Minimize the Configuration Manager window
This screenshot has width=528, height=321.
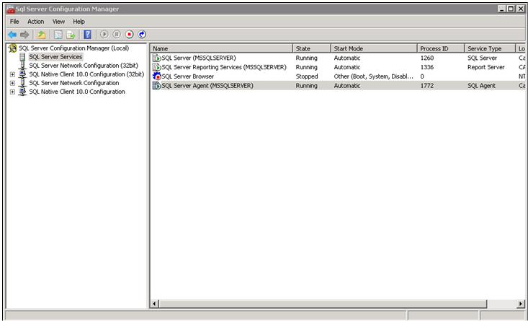tap(502, 9)
